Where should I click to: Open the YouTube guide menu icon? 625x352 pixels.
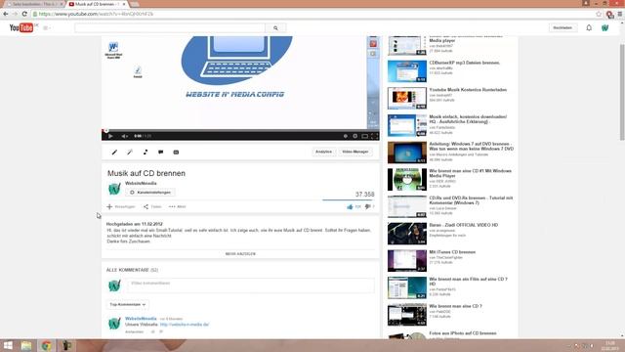coord(47,28)
